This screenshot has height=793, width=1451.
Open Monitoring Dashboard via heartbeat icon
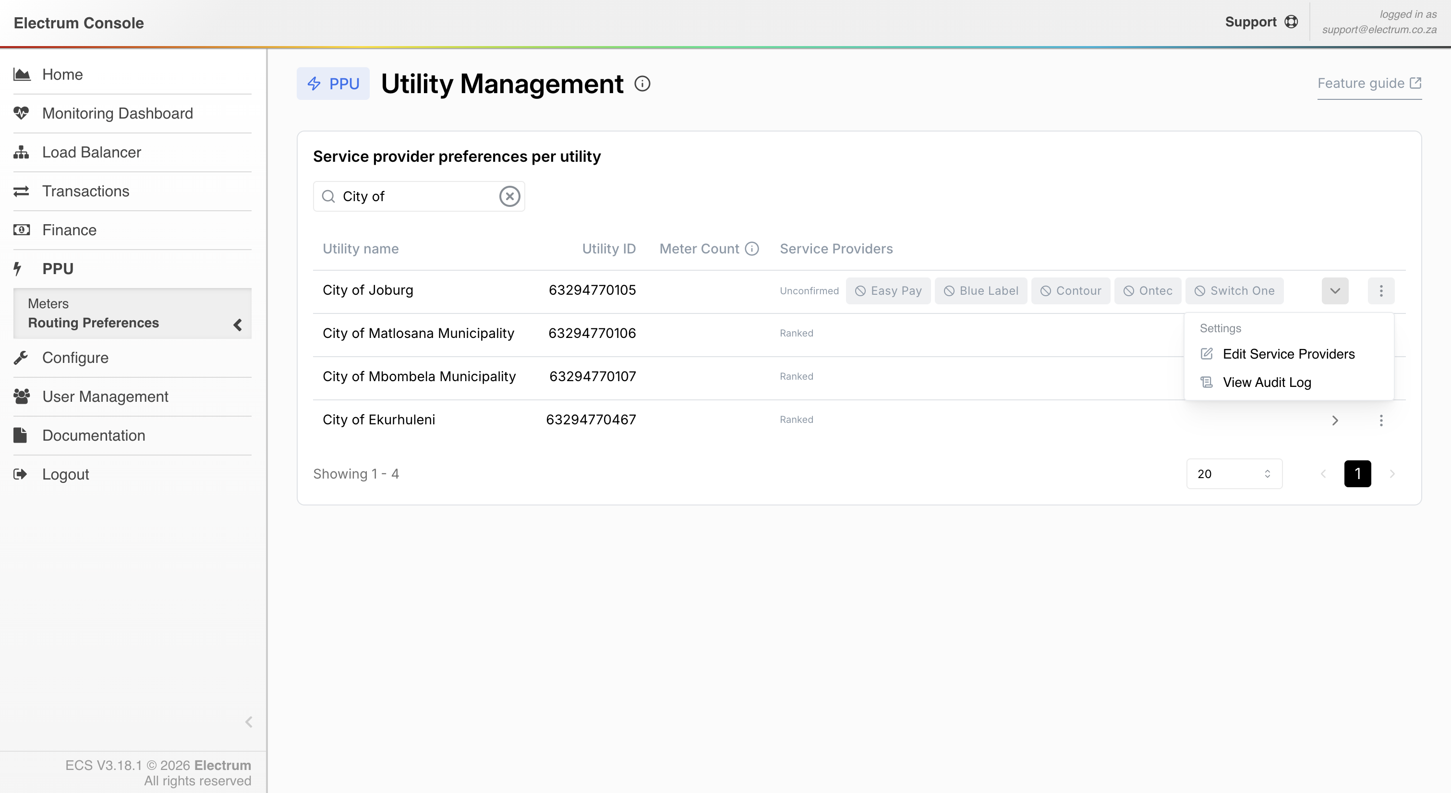coord(22,113)
